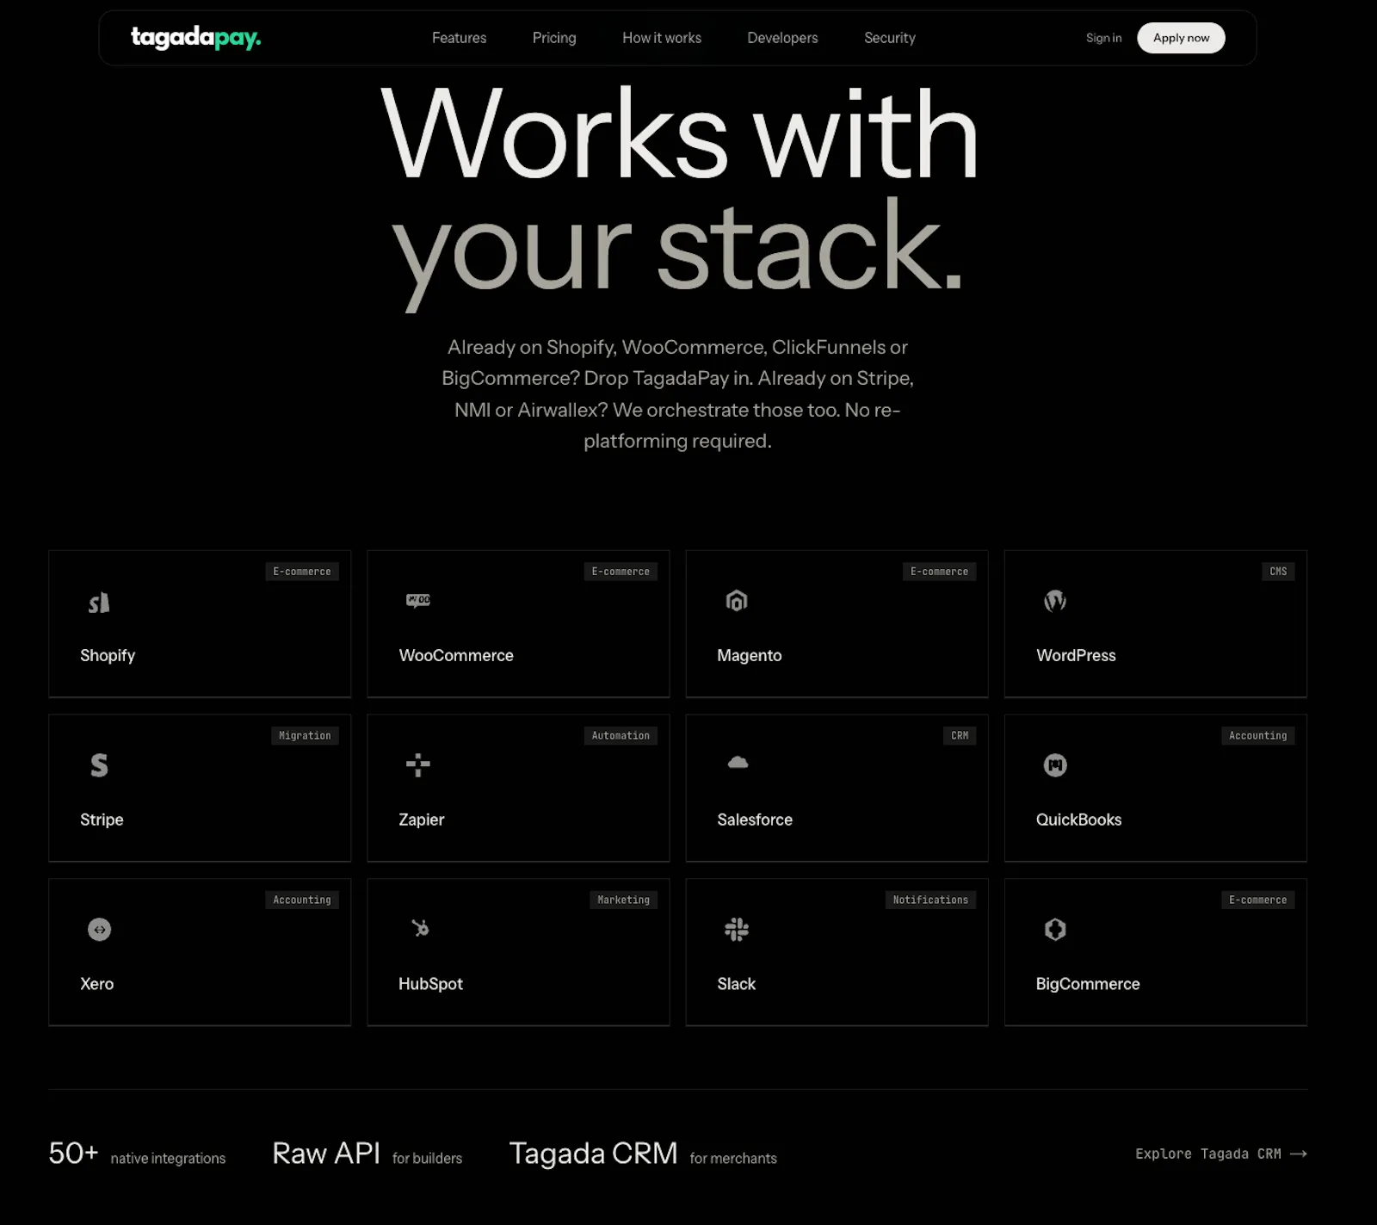1377x1225 pixels.
Task: Click the Slack logo icon
Action: pos(737,929)
